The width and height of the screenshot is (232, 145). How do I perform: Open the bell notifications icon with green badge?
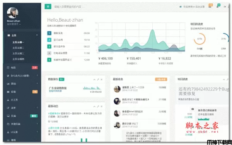(218, 6)
